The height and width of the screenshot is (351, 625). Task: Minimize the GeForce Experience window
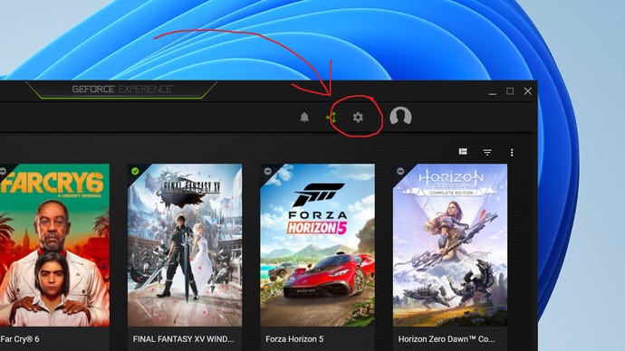pyautogui.click(x=493, y=91)
